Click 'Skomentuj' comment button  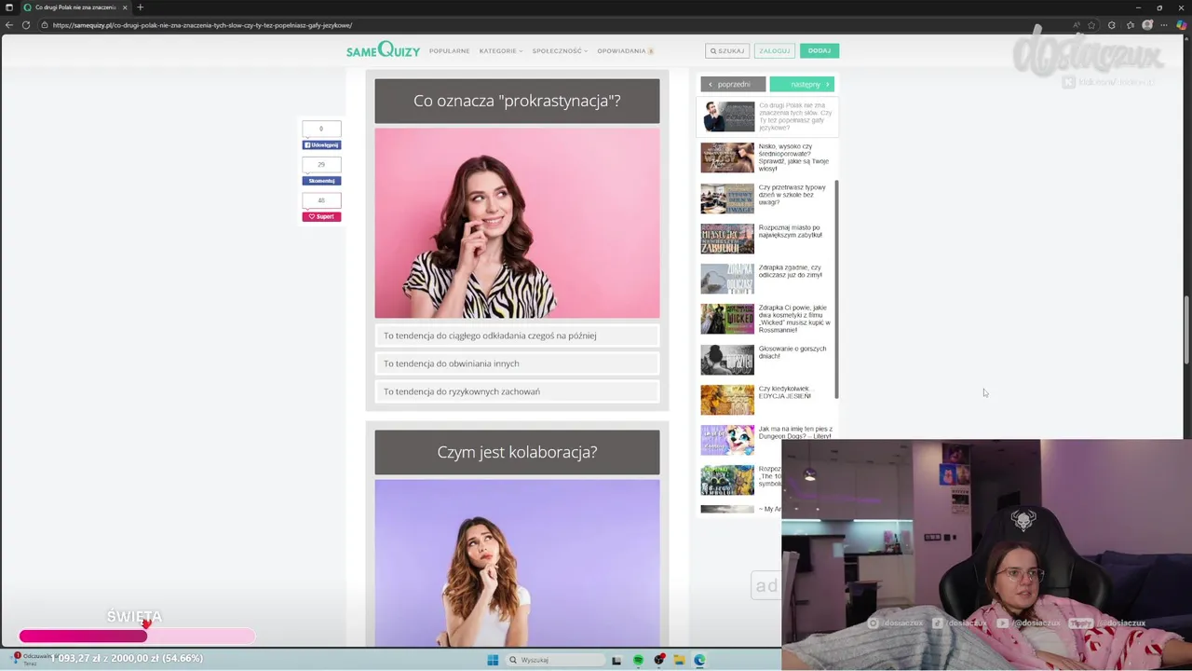[321, 181]
